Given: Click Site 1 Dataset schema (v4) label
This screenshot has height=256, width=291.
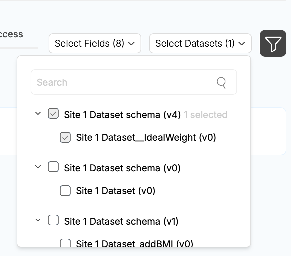Looking at the screenshot, I should [x=122, y=115].
